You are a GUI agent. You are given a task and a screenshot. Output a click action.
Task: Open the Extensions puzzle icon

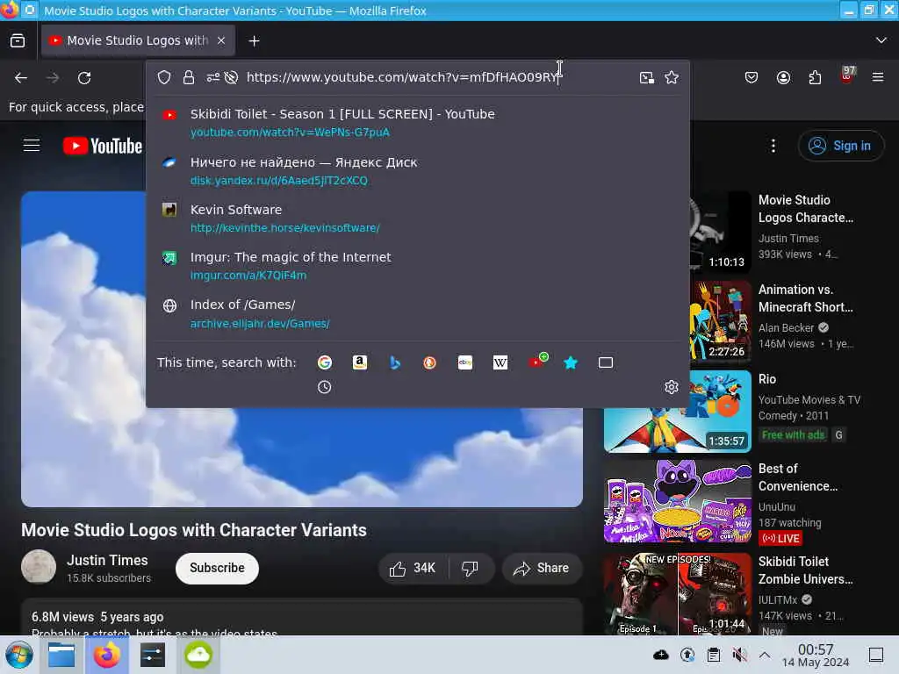pos(815,77)
